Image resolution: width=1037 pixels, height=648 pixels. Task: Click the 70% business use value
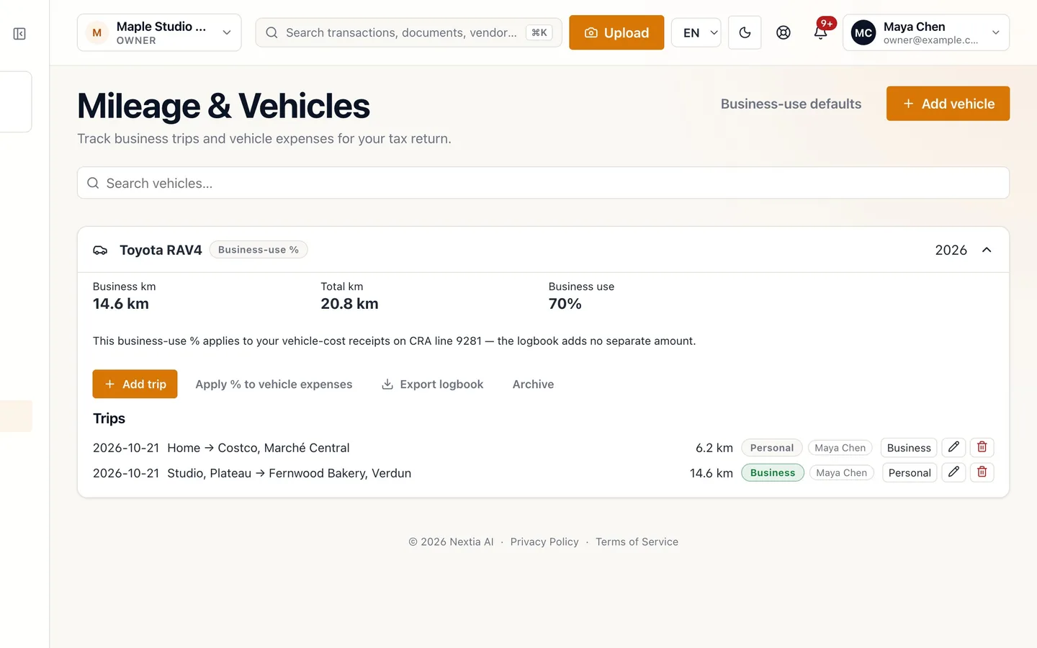point(565,304)
